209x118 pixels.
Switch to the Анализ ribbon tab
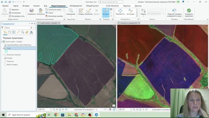(36, 6)
